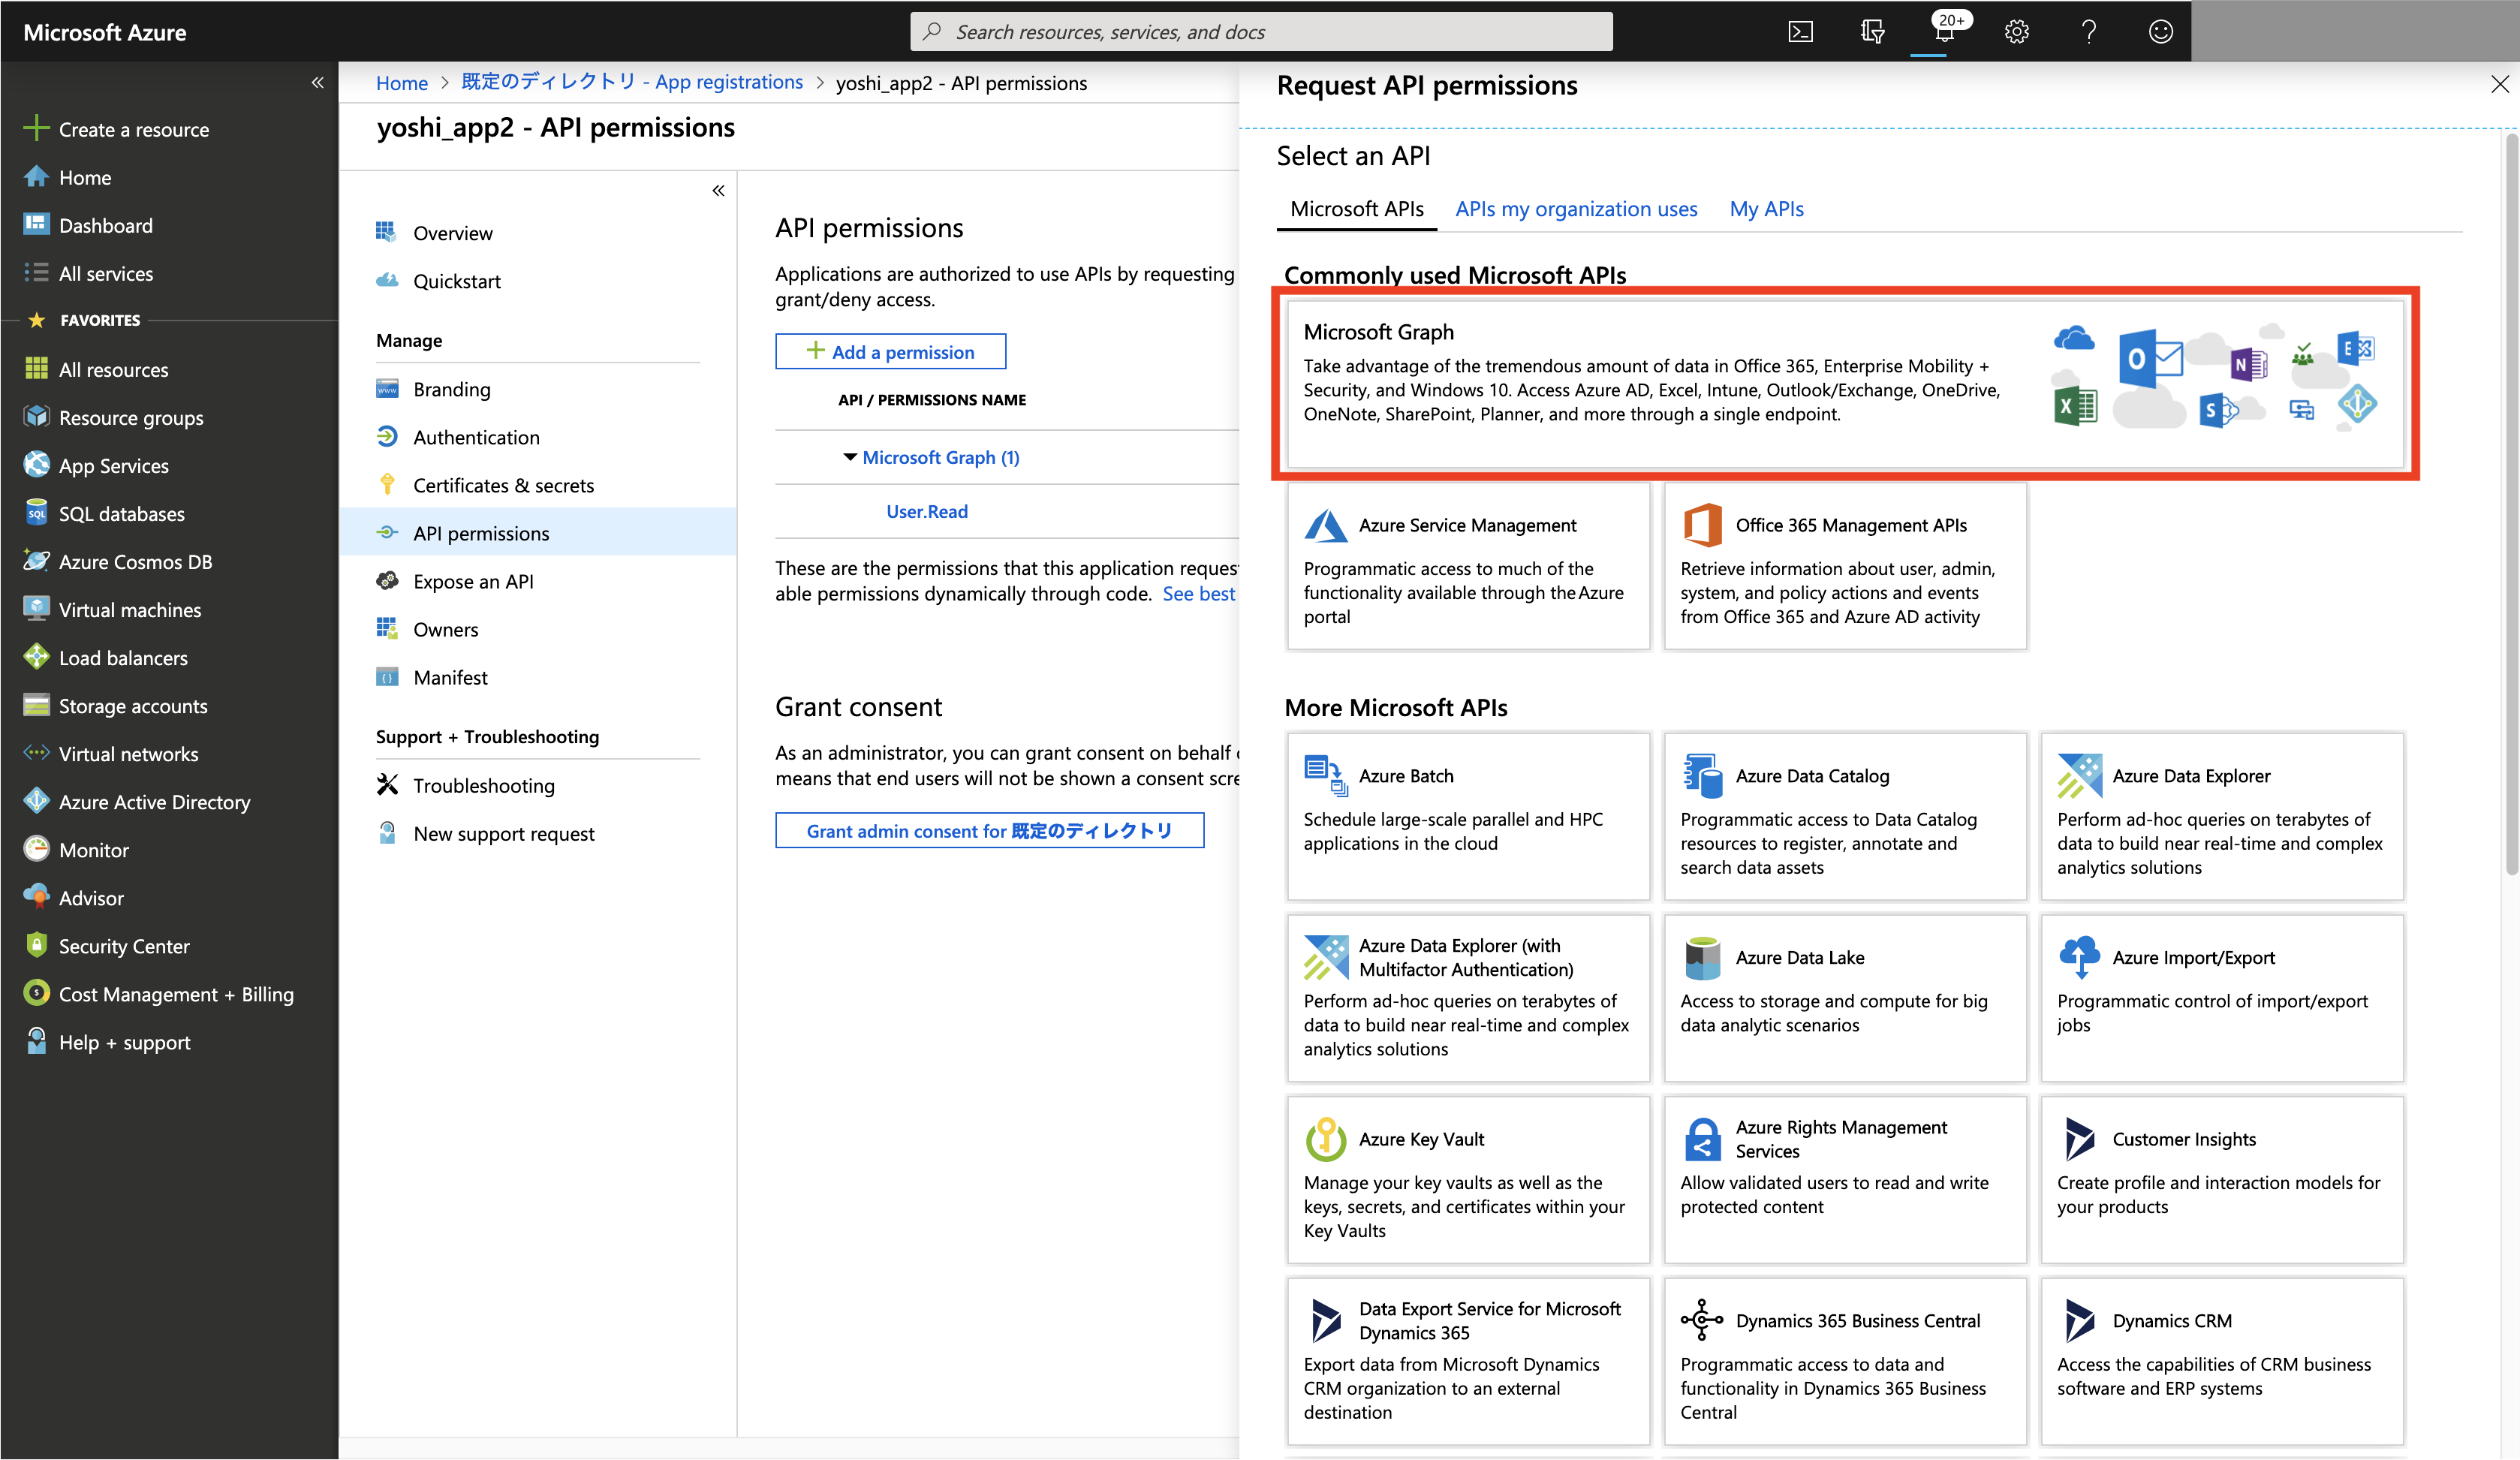
Task: Collapse the Microsoft Graph (1) permission group
Action: 849,457
